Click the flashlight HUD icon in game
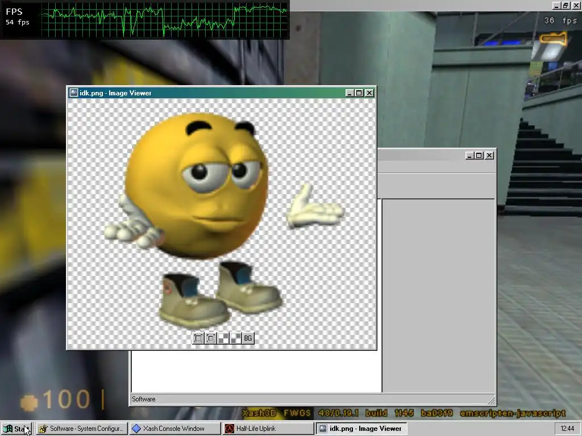The height and width of the screenshot is (436, 582). (x=553, y=38)
